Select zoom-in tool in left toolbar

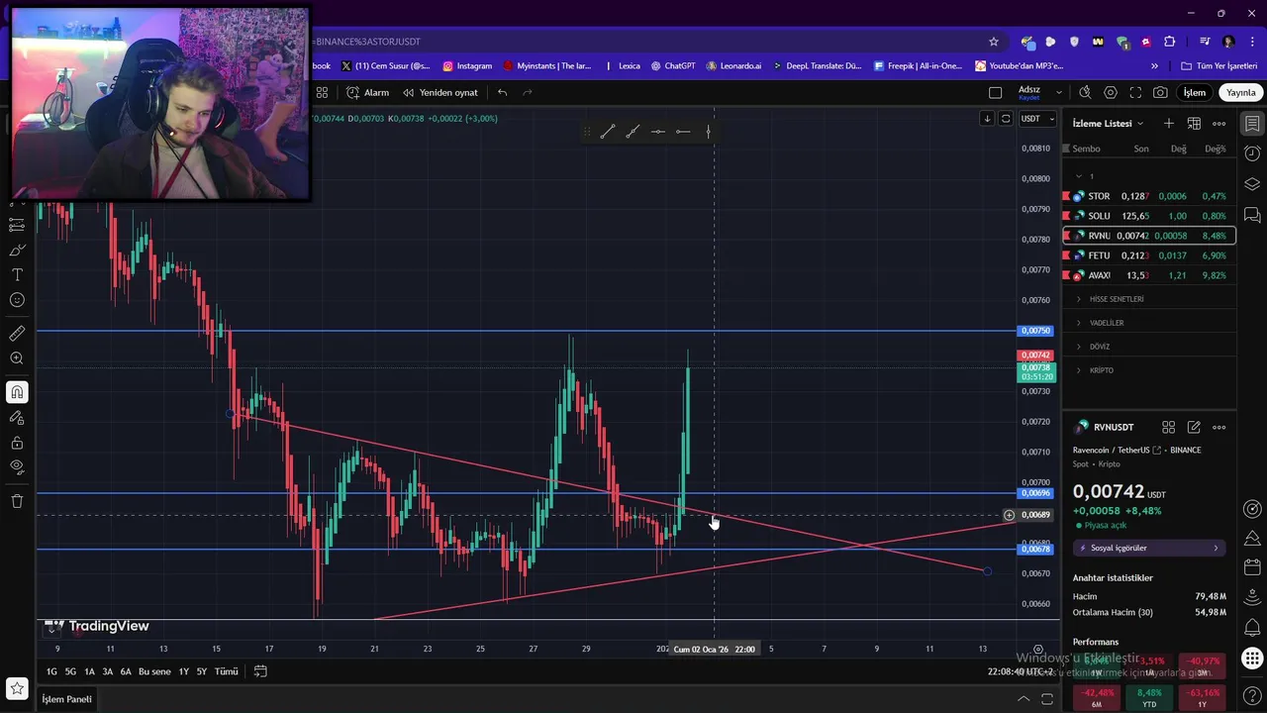pos(17,358)
